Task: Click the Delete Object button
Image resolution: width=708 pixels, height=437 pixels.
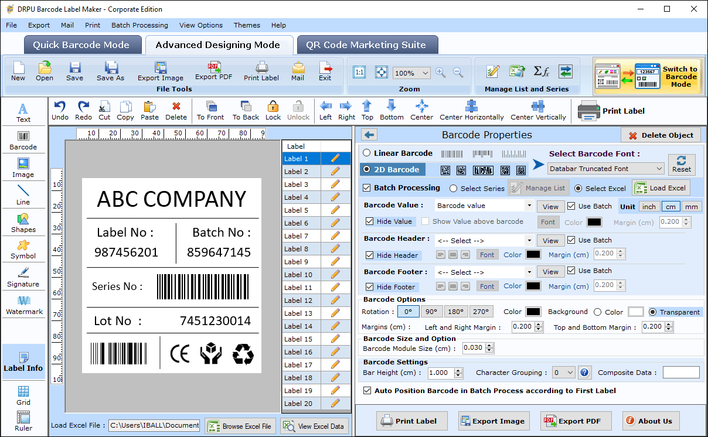Action: (661, 135)
